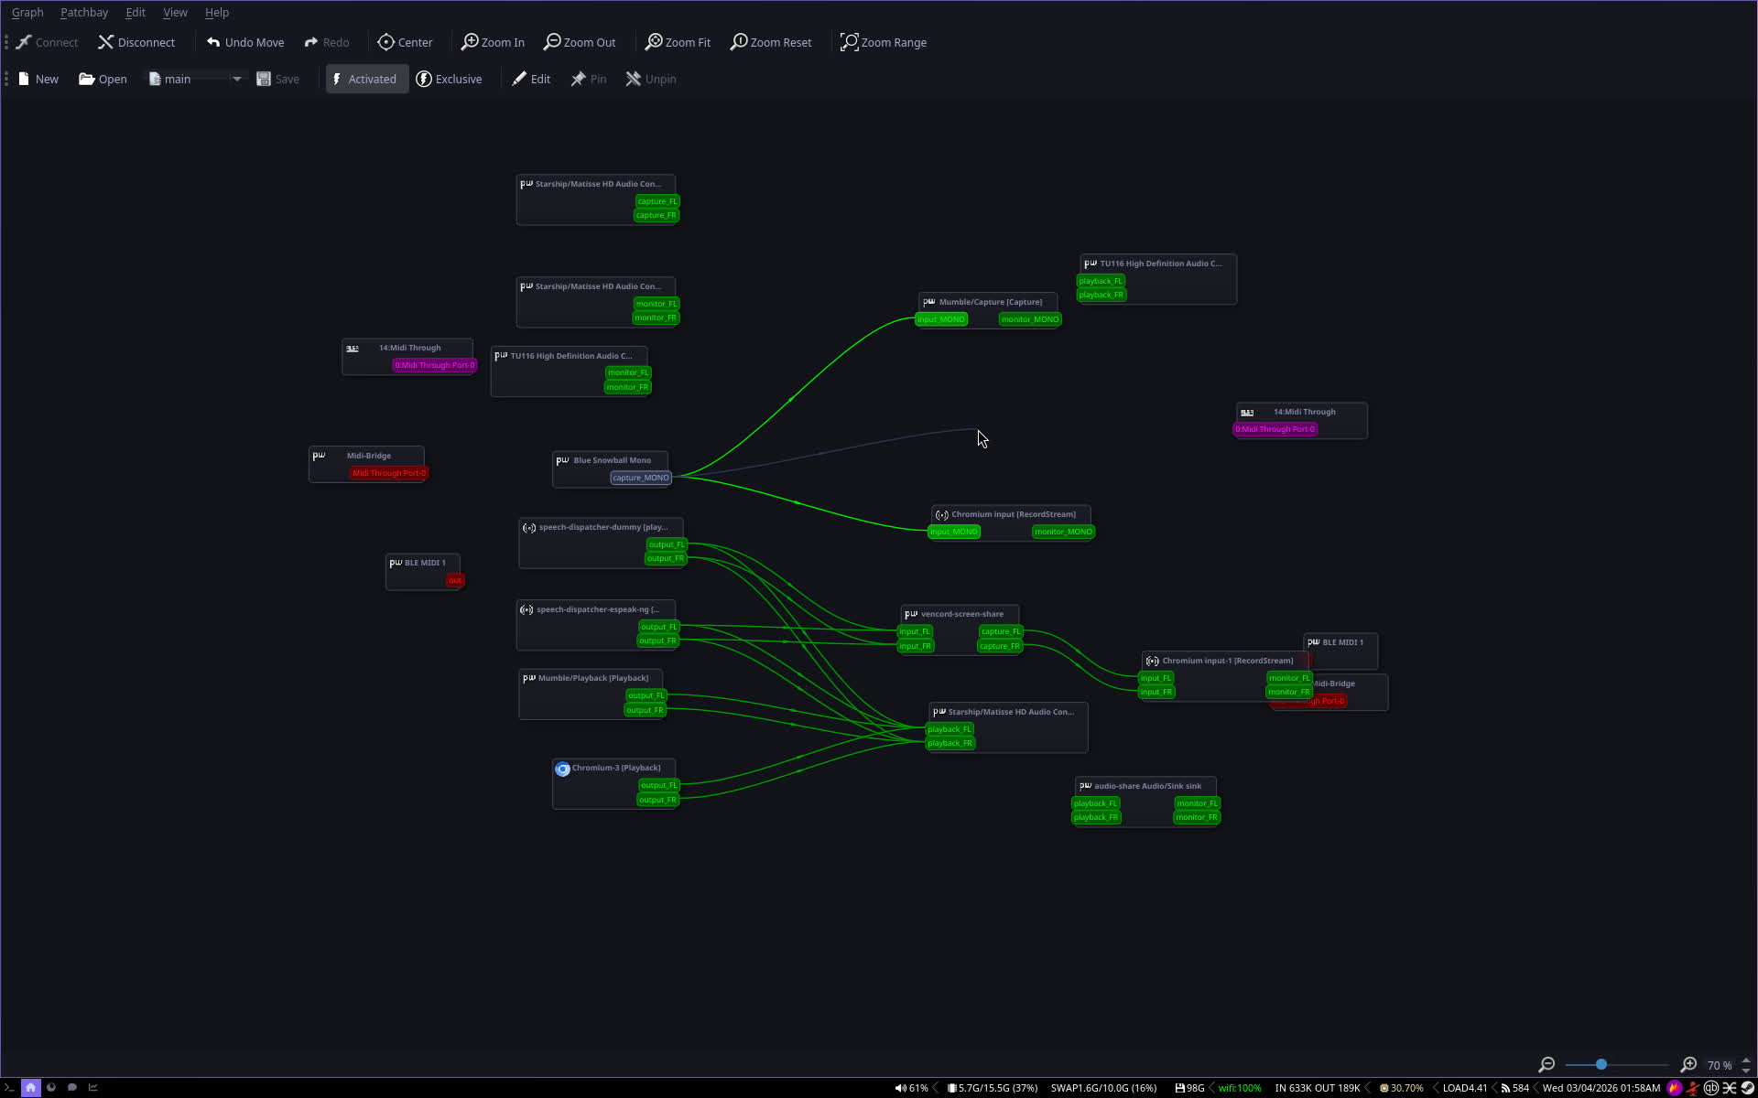This screenshot has width=1758, height=1098.
Task: Click the Connect toolbar button
Action: pyautogui.click(x=48, y=42)
